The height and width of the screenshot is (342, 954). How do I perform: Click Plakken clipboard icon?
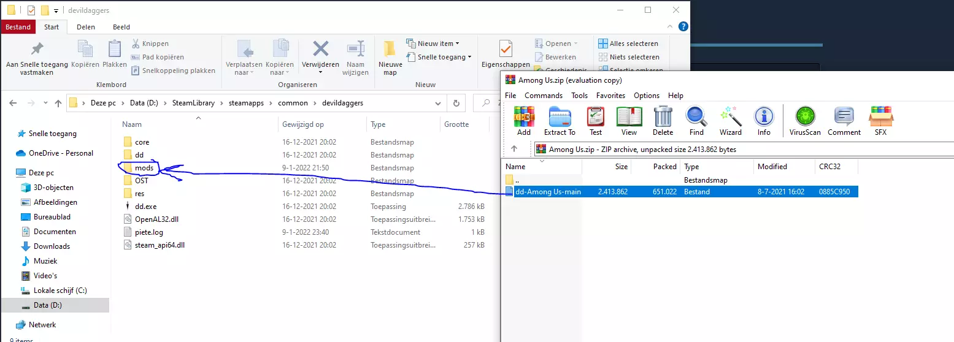[x=114, y=49]
